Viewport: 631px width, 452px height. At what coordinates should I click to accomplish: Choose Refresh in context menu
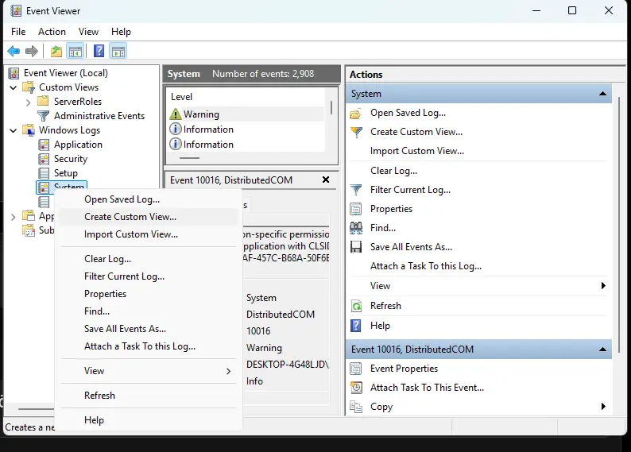click(149, 396)
